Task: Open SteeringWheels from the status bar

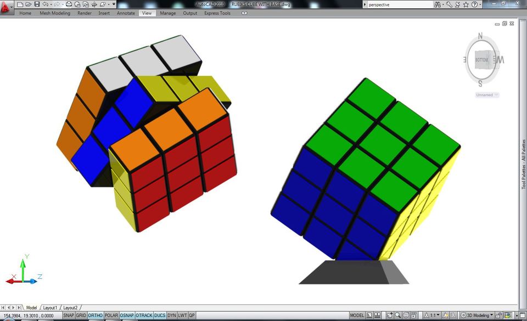Action: click(406, 315)
